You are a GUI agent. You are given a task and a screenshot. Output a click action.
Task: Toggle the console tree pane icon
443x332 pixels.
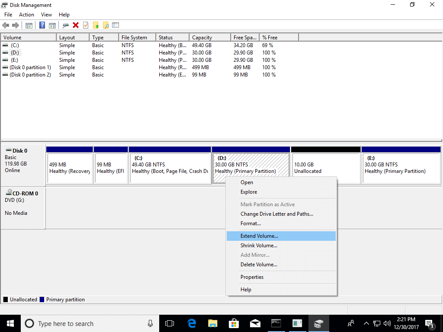point(29,25)
